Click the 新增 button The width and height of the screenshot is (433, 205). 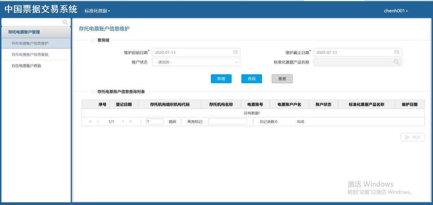tap(221, 78)
